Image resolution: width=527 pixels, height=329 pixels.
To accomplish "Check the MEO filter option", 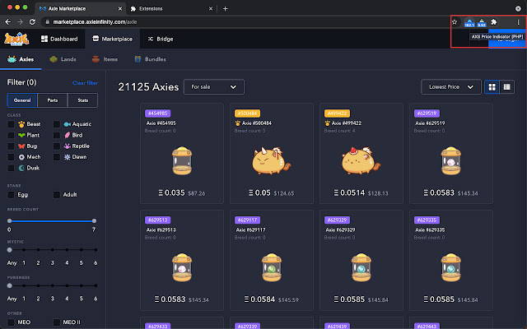I will click(x=11, y=322).
